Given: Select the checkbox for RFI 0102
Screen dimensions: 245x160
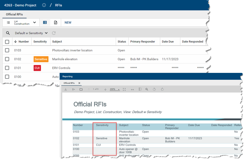Looking at the screenshot, I should tap(7, 59).
